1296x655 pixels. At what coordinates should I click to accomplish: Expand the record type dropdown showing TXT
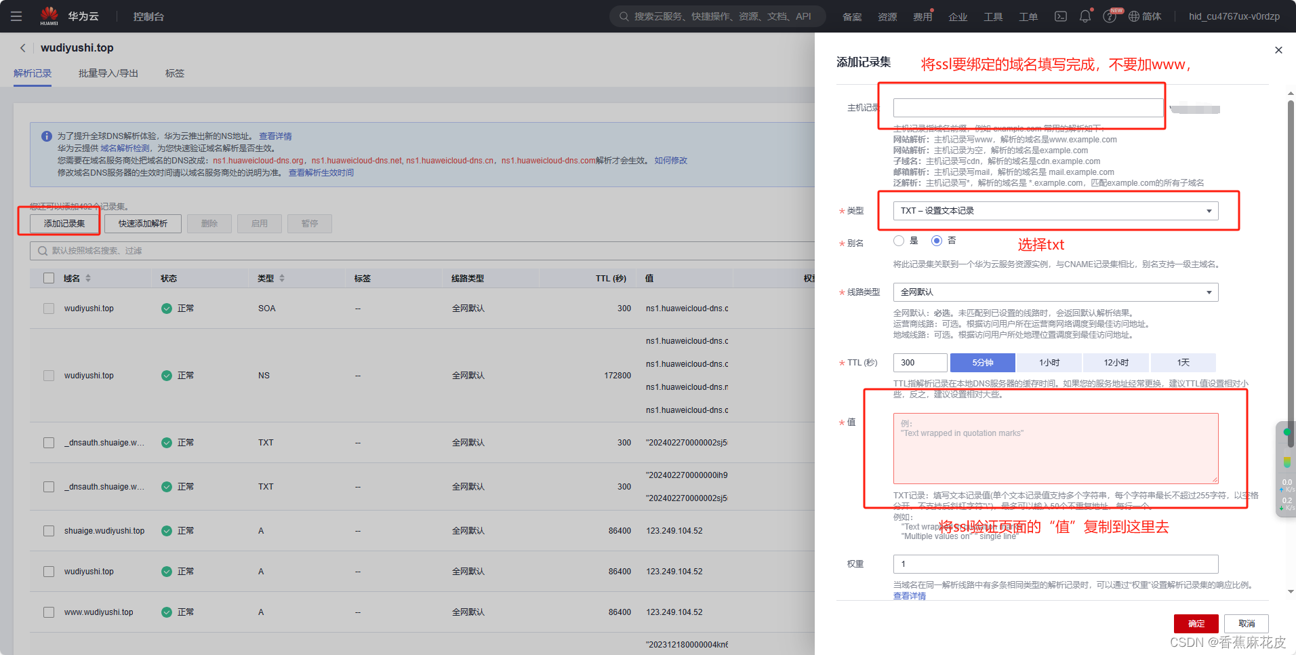(1055, 211)
